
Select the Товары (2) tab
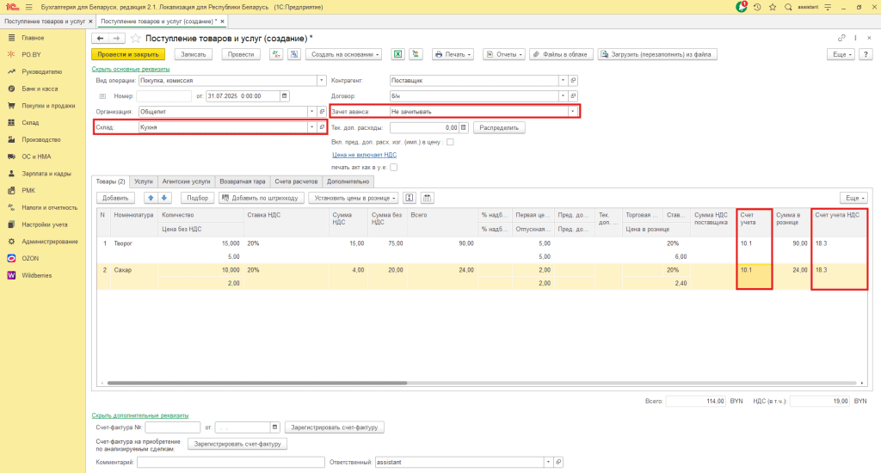[111, 181]
